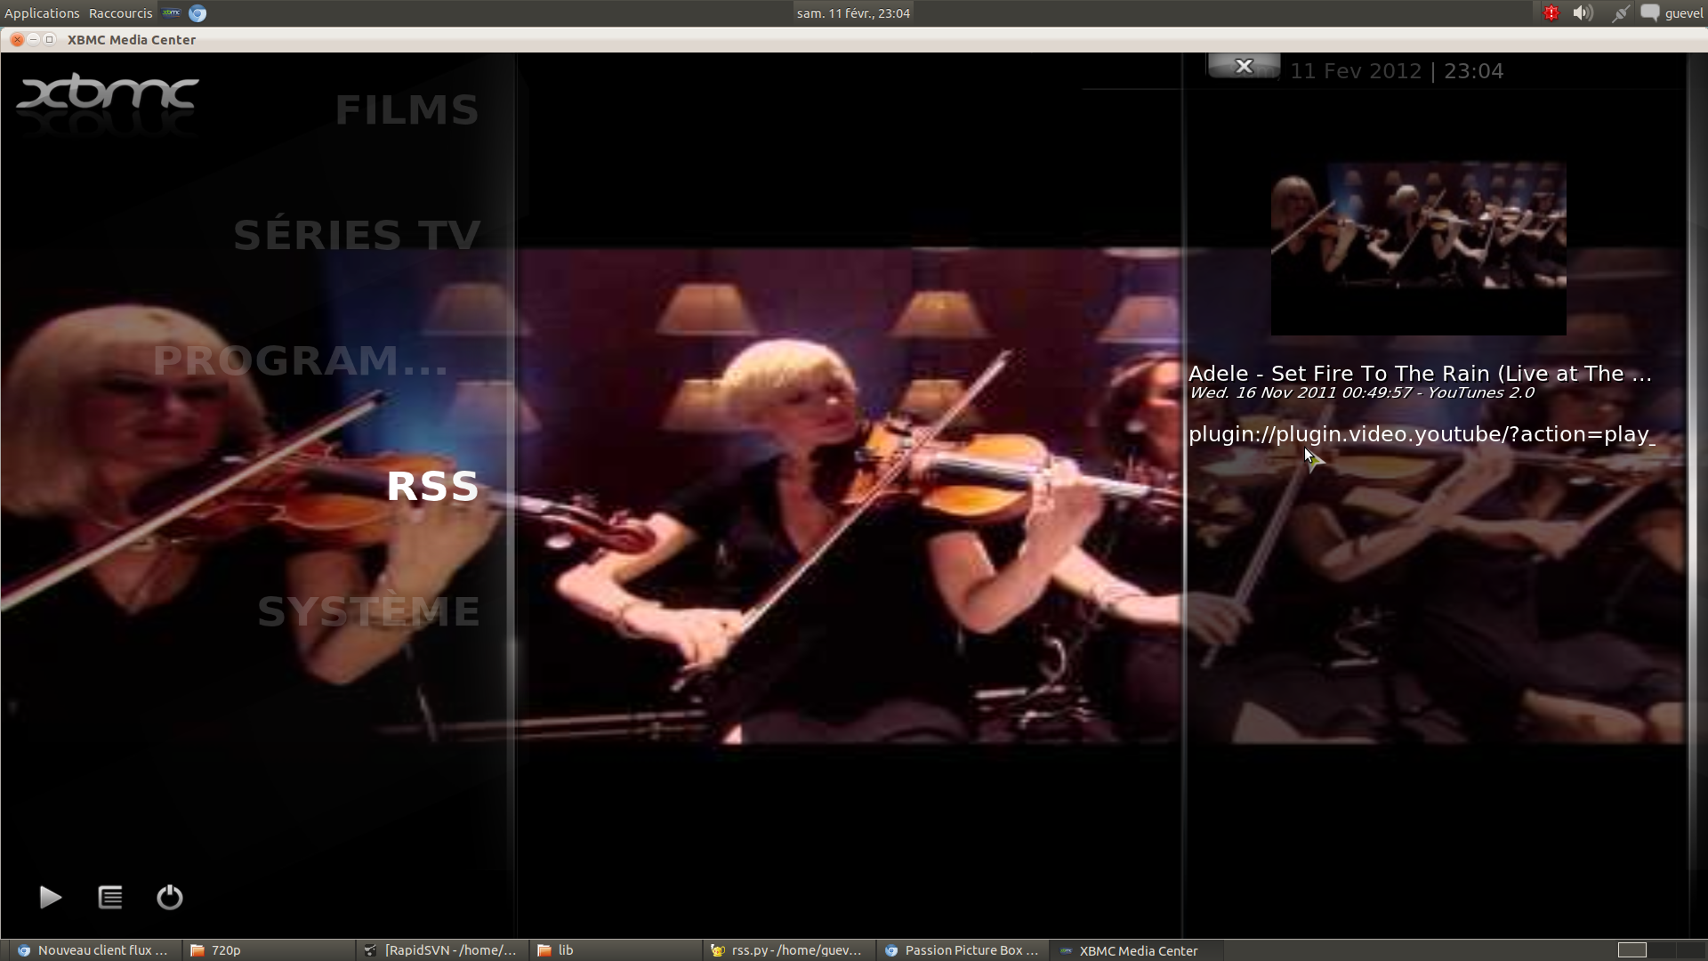The height and width of the screenshot is (961, 1708).
Task: Open the list menu icon near play
Action: pyautogui.click(x=110, y=897)
